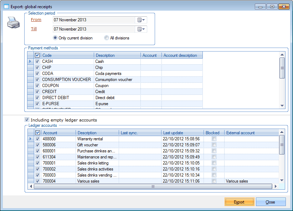Click the printer icon
This screenshot has height=211, width=293.
[13, 22]
